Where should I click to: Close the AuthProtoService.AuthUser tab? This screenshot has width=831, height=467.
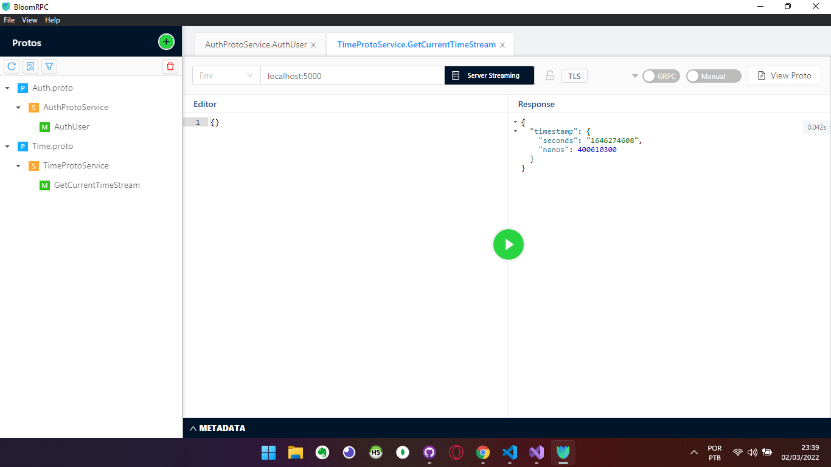pos(313,45)
